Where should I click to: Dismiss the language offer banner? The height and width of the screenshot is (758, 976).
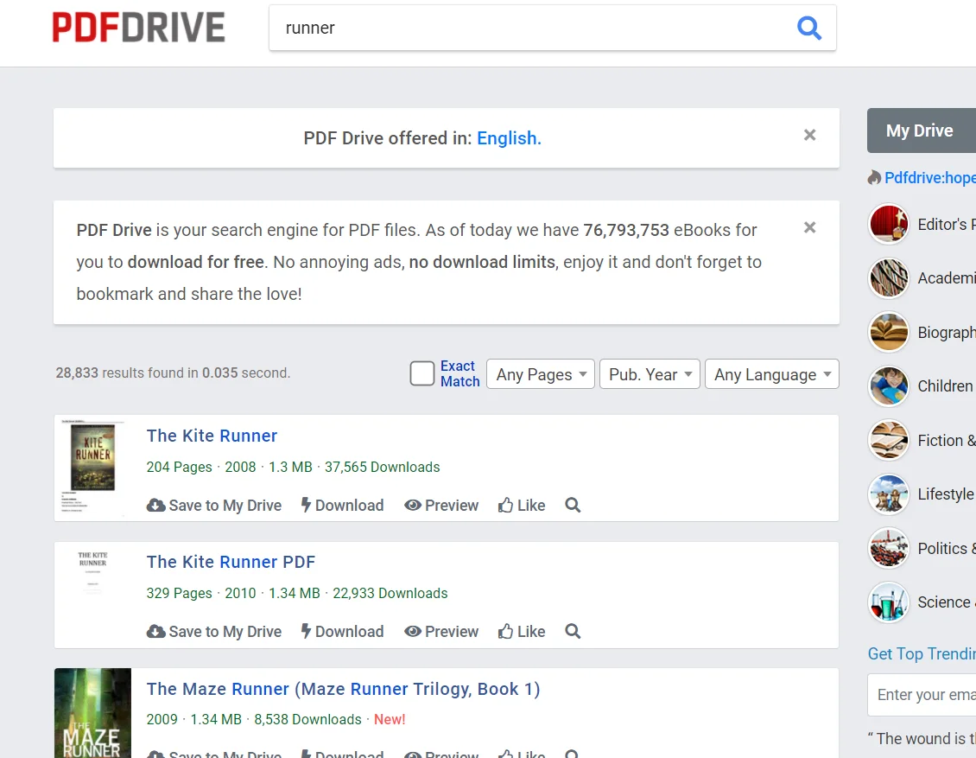[x=809, y=135]
